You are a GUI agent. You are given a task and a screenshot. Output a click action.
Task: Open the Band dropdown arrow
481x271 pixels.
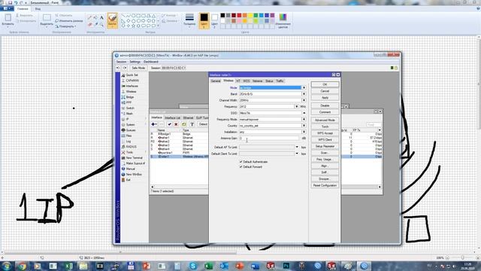point(304,94)
